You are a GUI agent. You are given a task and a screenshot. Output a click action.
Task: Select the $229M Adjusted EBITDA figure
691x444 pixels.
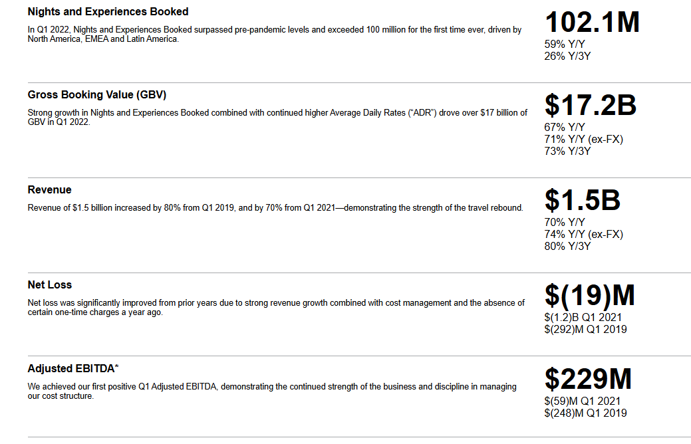click(x=589, y=379)
